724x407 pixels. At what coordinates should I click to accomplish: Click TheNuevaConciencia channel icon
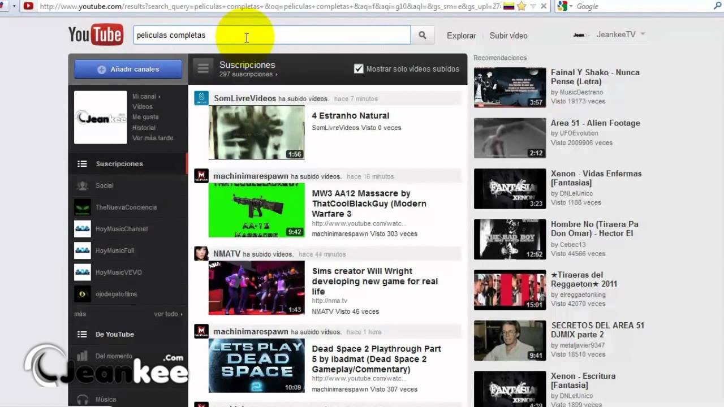click(83, 207)
